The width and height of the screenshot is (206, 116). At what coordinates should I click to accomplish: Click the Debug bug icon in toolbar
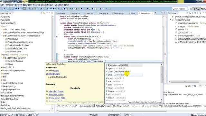pyautogui.click(x=51, y=9)
